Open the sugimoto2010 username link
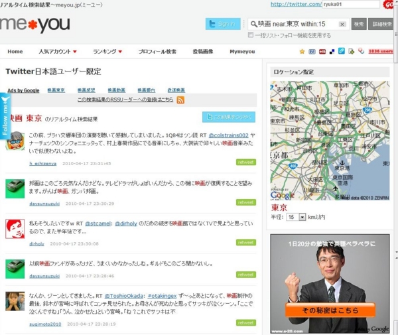This screenshot has width=398, height=335. click(45, 324)
